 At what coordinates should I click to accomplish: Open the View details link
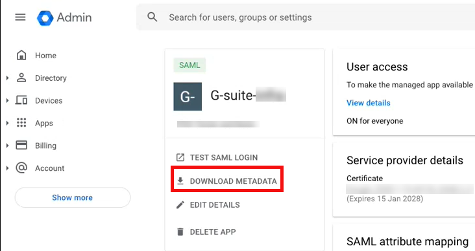(x=369, y=103)
